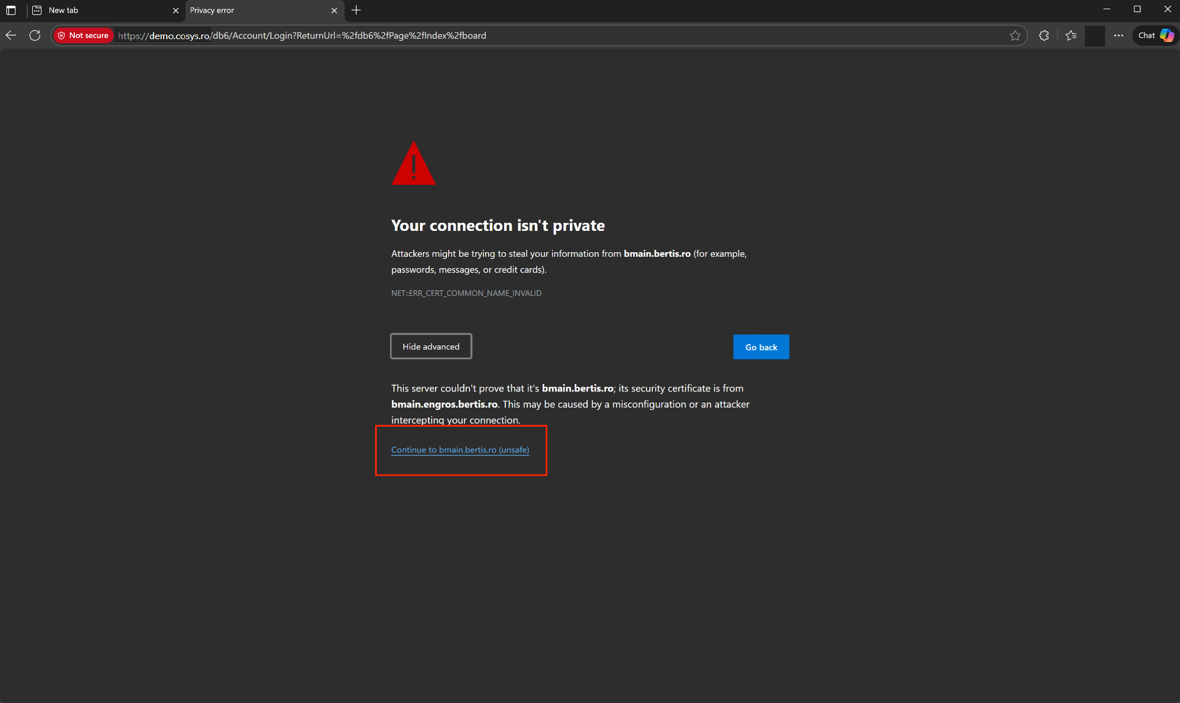
Task: Select the Privacy error tab
Action: coord(264,10)
